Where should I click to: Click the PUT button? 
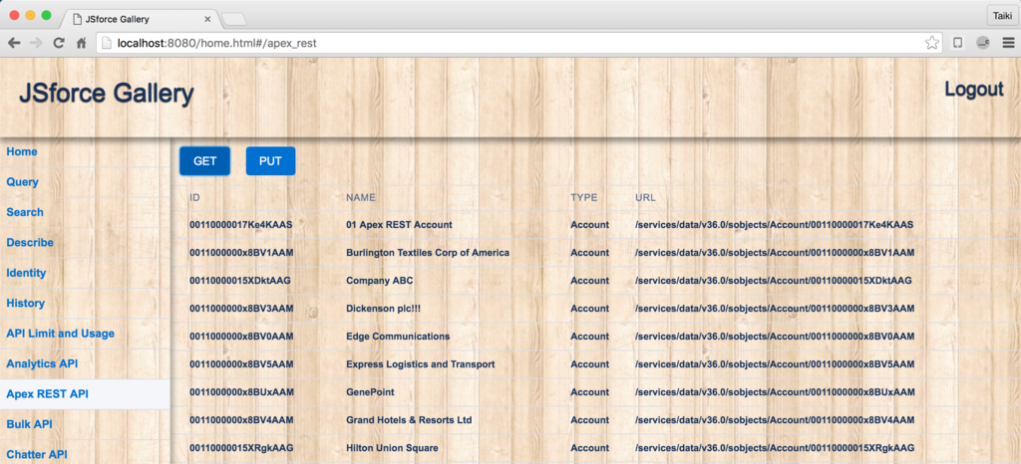[270, 161]
